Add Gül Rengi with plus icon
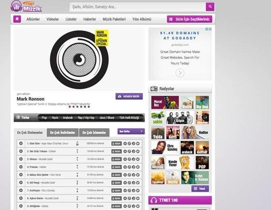 coord(125,183)
